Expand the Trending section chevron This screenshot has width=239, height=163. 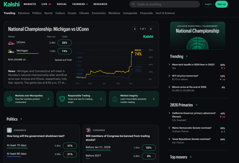[x=187, y=56]
